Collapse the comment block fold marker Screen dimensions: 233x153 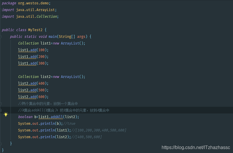tap(1, 104)
